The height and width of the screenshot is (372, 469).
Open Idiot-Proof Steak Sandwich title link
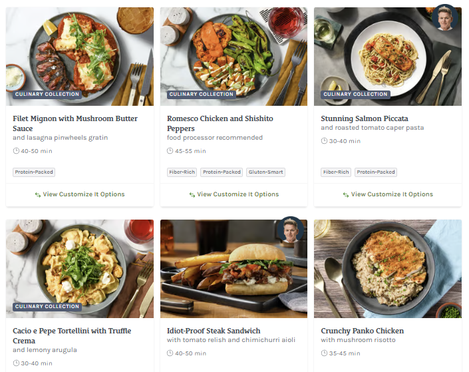(214, 331)
